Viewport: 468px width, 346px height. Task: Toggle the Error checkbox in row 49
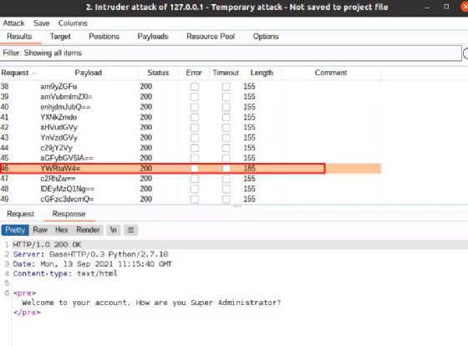tap(195, 199)
